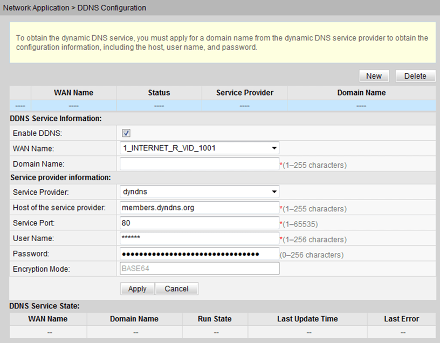
Task: Cancel the DDNS configuration changes
Action: click(x=176, y=289)
